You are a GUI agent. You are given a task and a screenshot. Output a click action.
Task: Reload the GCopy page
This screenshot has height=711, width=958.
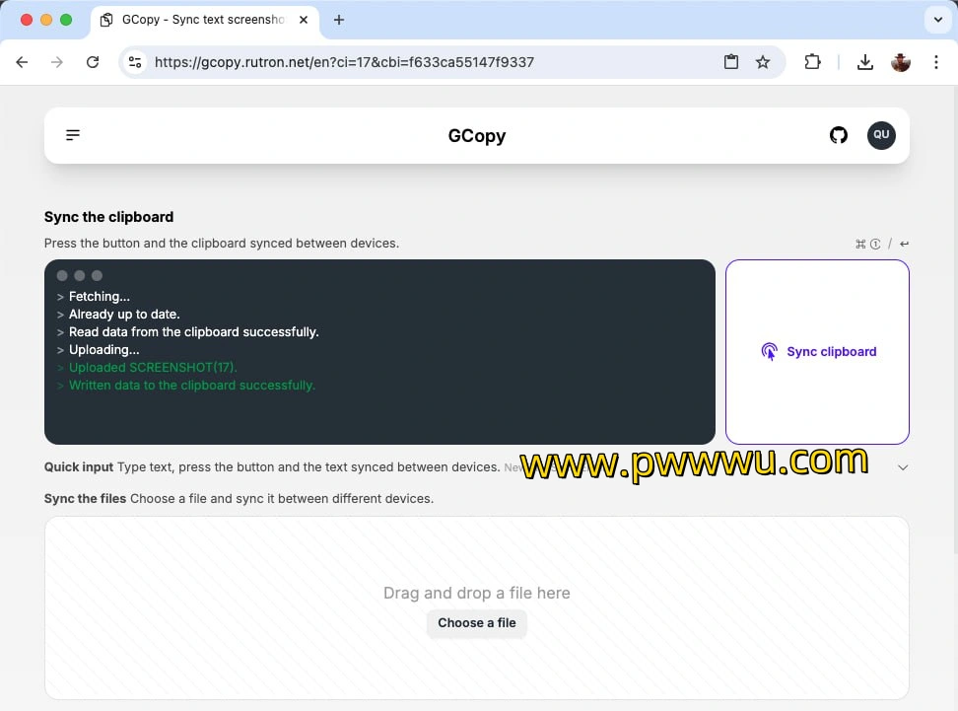[93, 62]
